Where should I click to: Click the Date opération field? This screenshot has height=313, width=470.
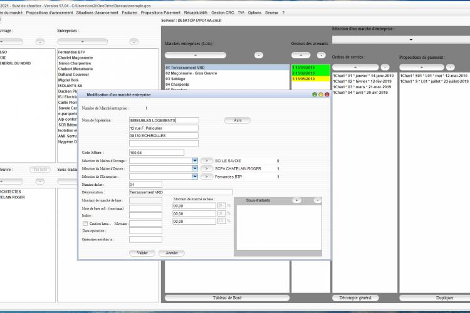pyautogui.click(x=145, y=231)
